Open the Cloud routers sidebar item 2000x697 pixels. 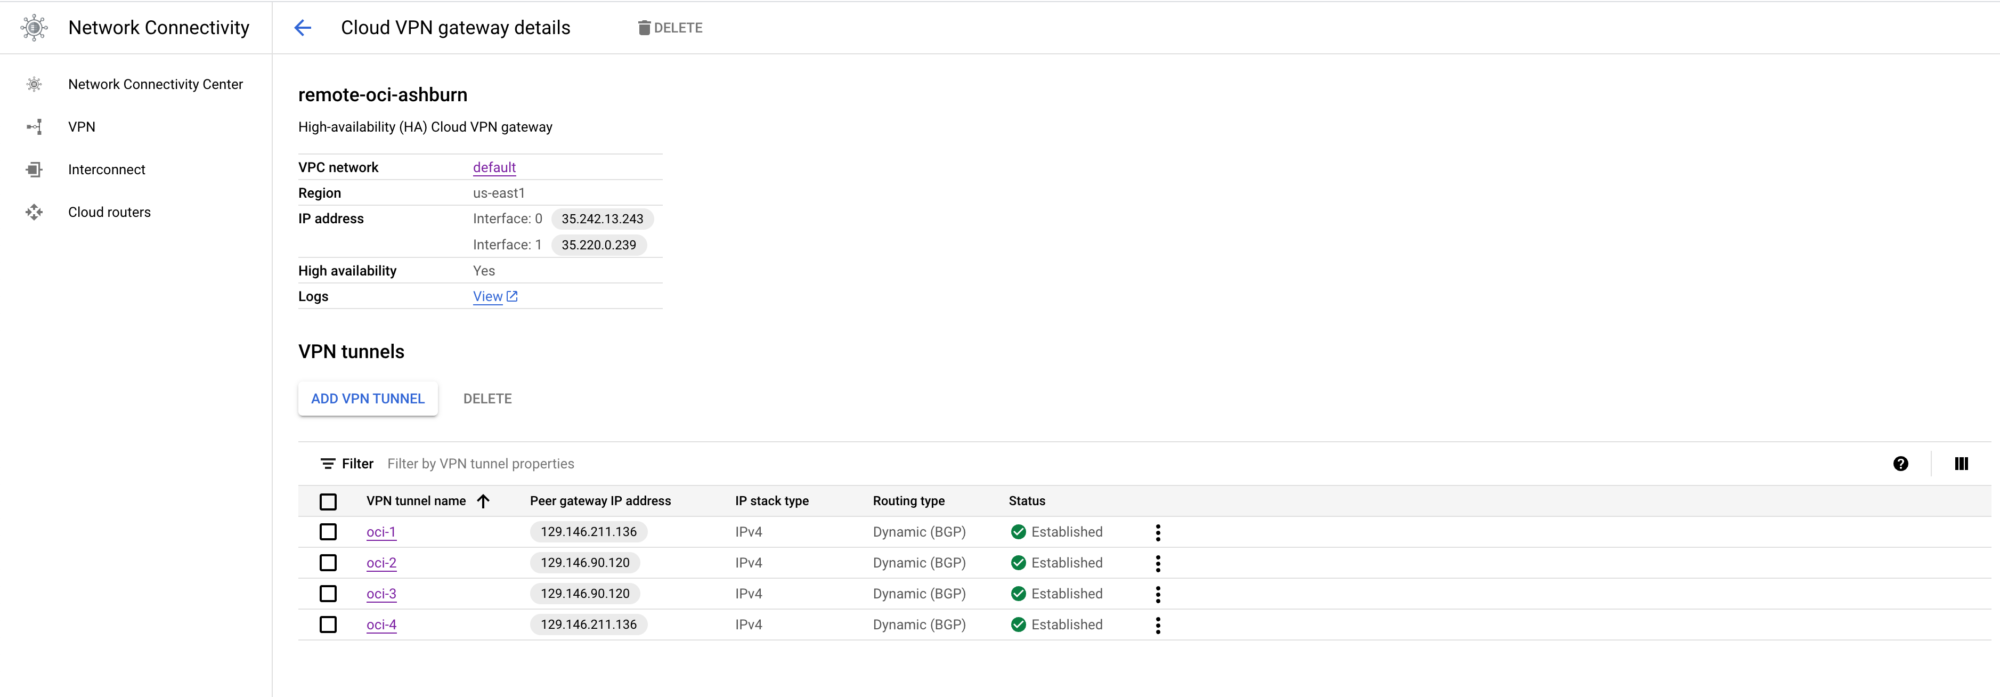pyautogui.click(x=109, y=212)
